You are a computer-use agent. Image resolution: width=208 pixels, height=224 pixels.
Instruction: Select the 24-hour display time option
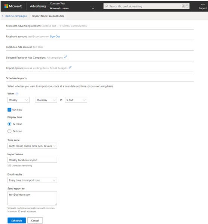[x=9, y=131]
